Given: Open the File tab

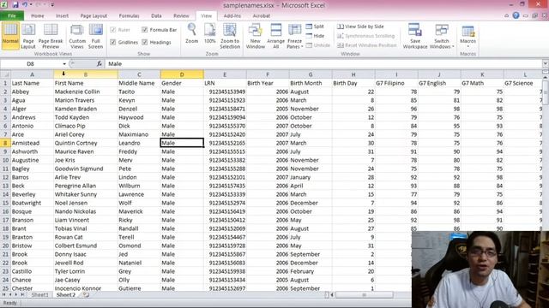Looking at the screenshot, I should pyautogui.click(x=12, y=15).
